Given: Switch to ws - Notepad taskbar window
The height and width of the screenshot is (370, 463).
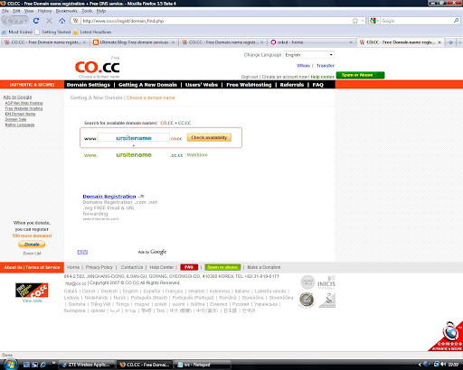Looking at the screenshot, I should point(202,365).
